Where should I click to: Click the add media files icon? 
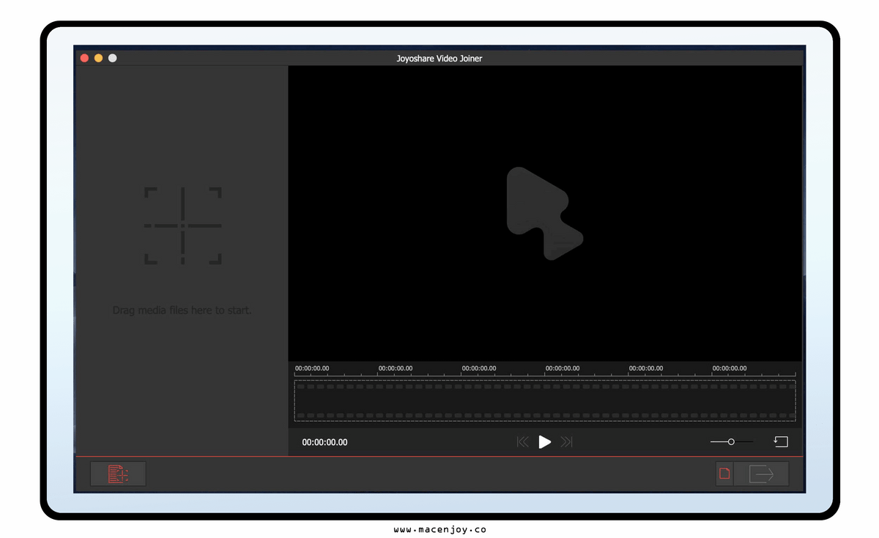click(x=118, y=474)
